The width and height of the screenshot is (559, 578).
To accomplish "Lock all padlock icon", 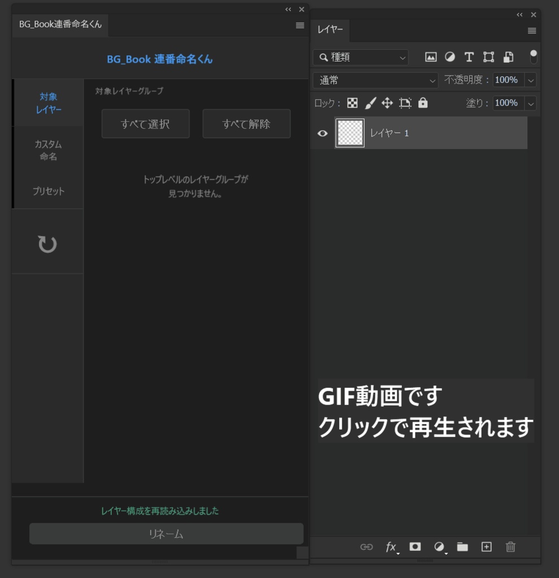I will pos(423,103).
